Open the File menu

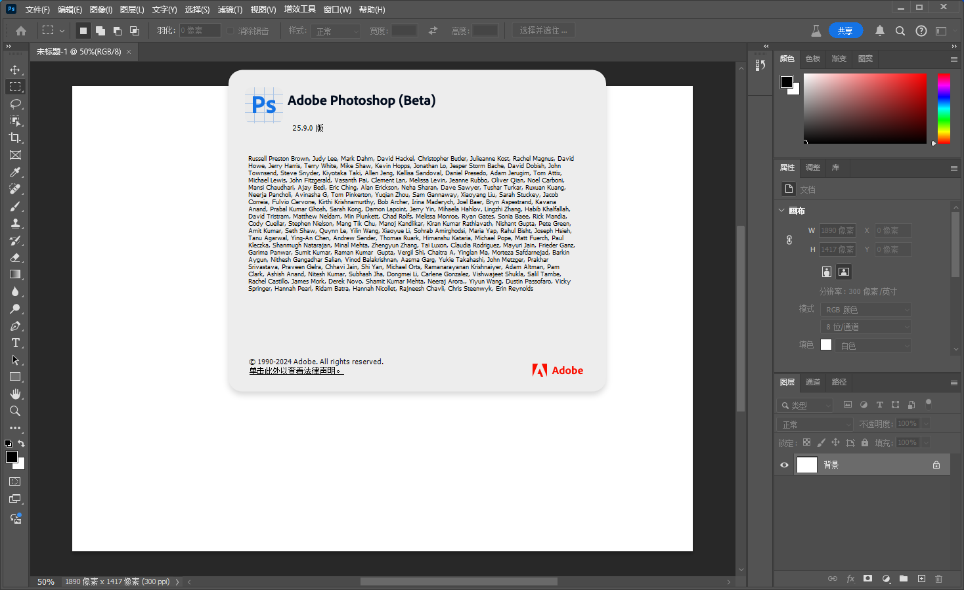point(37,10)
